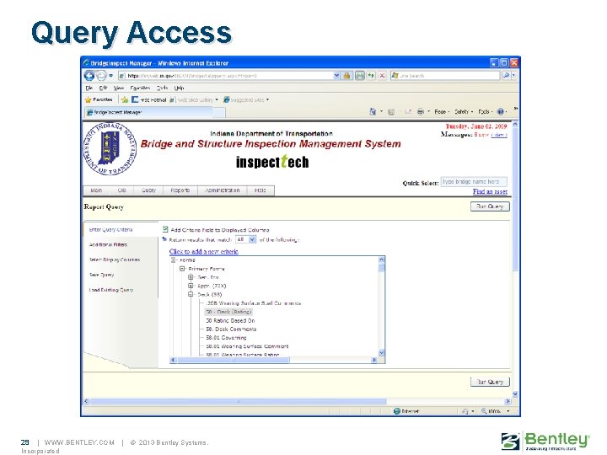Click the Live Search magnifier button

tap(506, 76)
